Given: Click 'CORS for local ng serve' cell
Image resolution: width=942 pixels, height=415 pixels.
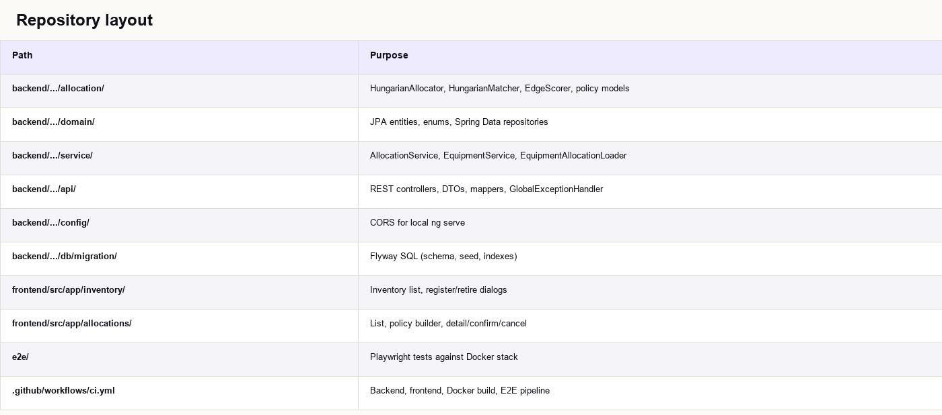Looking at the screenshot, I should coord(650,225).
